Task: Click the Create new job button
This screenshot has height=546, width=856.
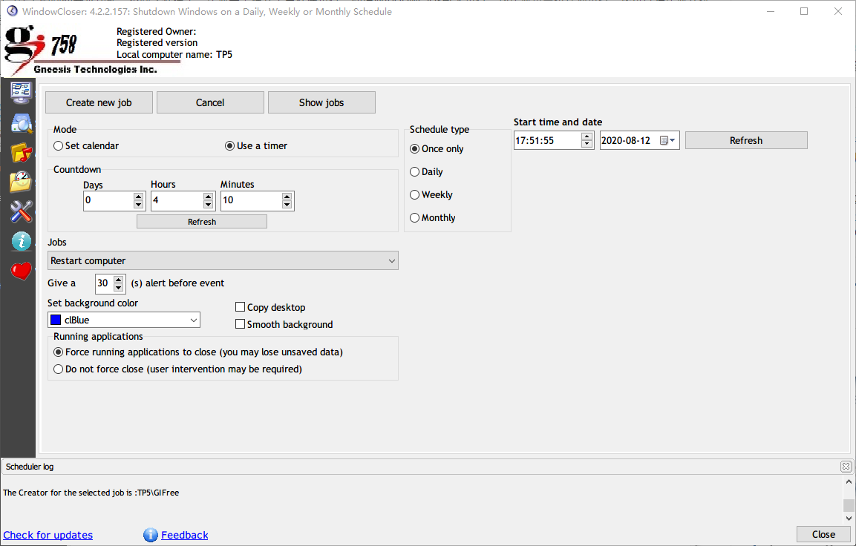Action: pyautogui.click(x=99, y=102)
